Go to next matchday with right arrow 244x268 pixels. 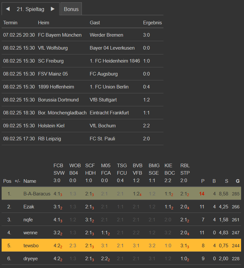53,9
